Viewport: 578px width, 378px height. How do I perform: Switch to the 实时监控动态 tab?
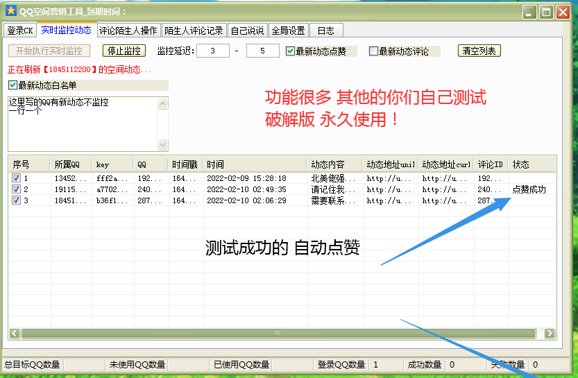coord(67,30)
